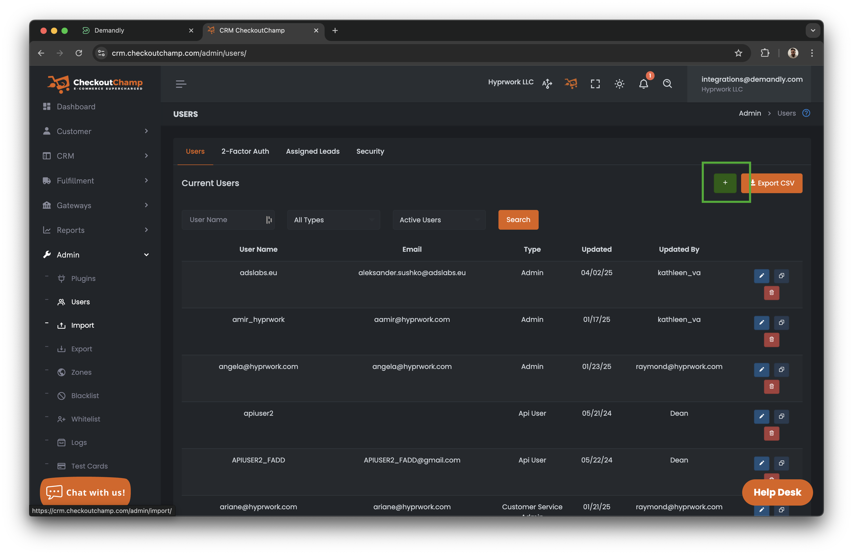
Task: Click the green plus add-user button
Action: (x=725, y=183)
